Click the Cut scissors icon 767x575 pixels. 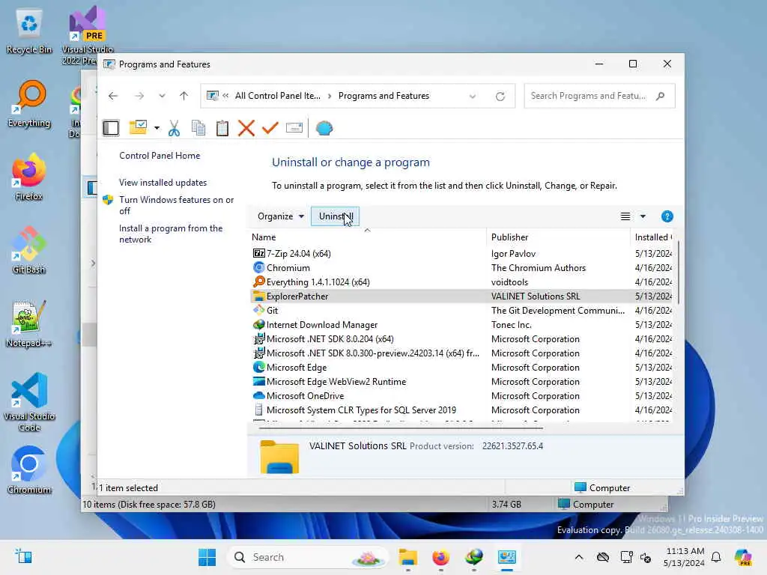[174, 128]
